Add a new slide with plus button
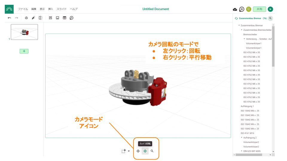 coord(24,51)
